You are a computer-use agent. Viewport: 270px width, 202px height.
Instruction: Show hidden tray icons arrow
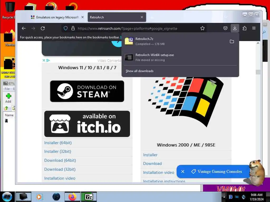point(224,197)
